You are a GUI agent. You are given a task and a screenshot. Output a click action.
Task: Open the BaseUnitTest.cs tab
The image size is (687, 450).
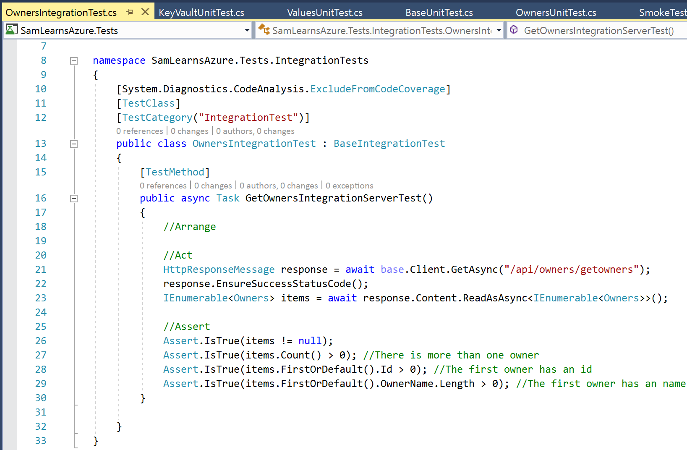pyautogui.click(x=439, y=13)
